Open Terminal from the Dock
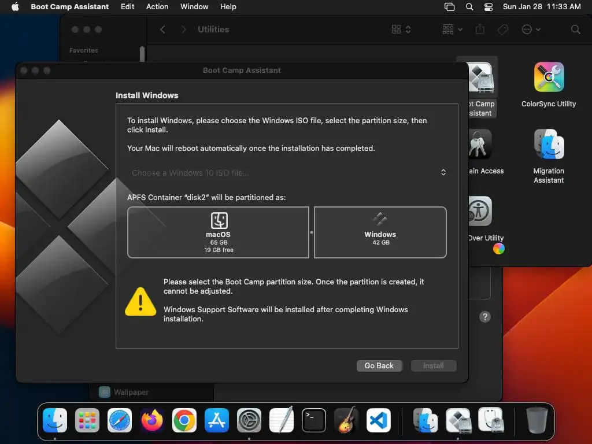 point(314,420)
